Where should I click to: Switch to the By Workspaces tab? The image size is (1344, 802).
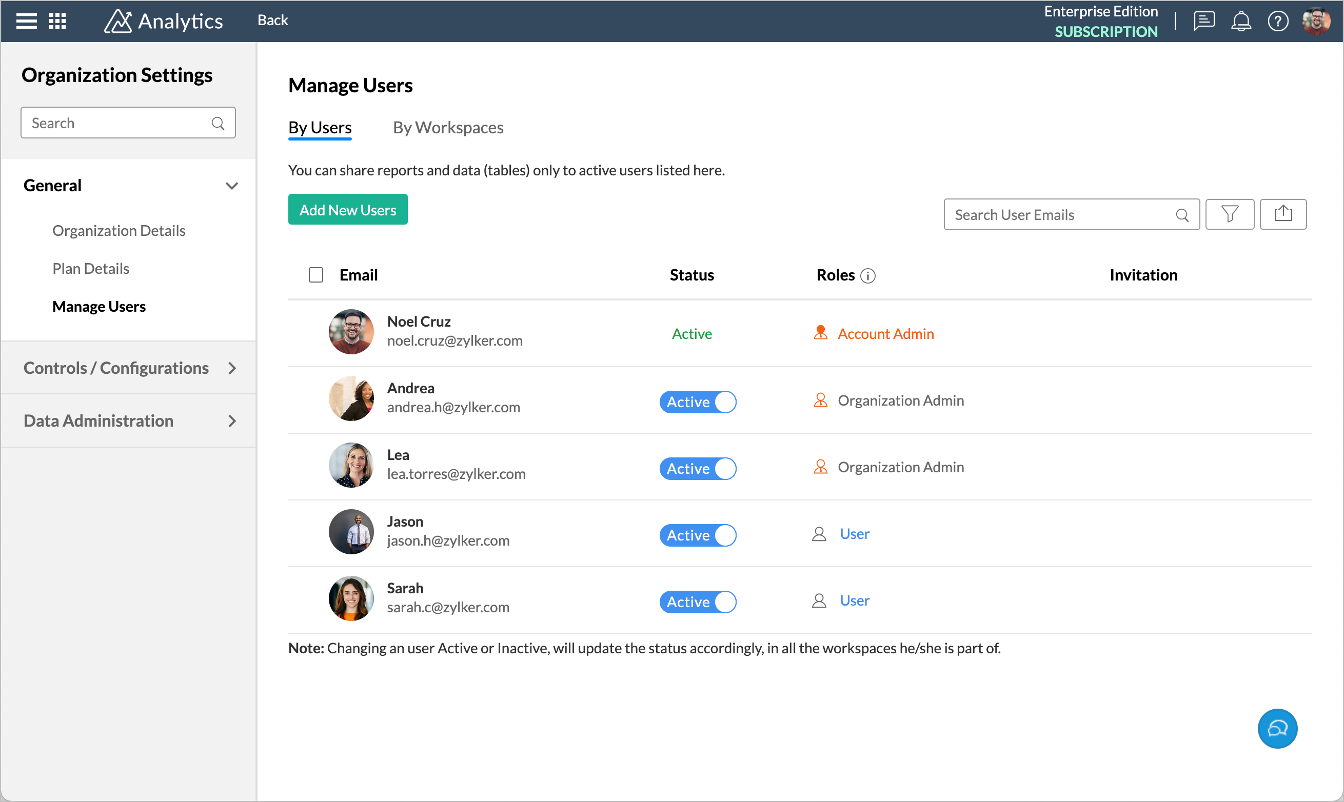click(x=448, y=127)
